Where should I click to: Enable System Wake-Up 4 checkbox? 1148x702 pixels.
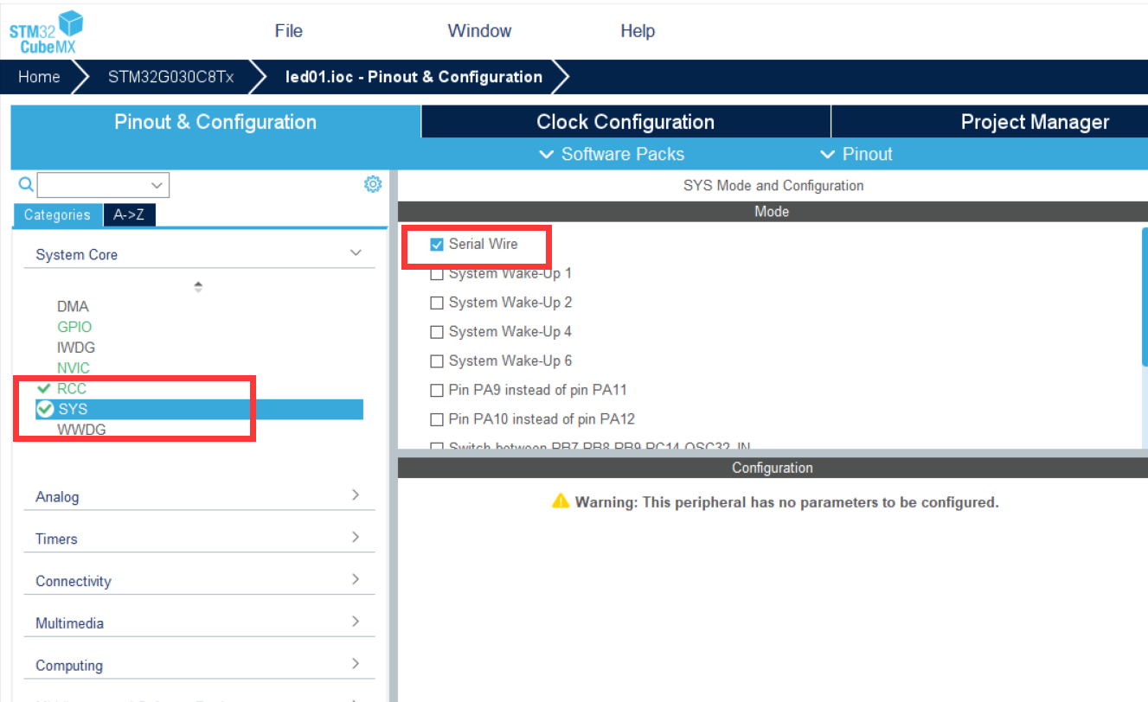437,332
